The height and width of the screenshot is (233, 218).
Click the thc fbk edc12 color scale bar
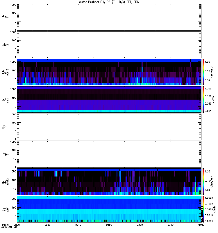[203, 182]
